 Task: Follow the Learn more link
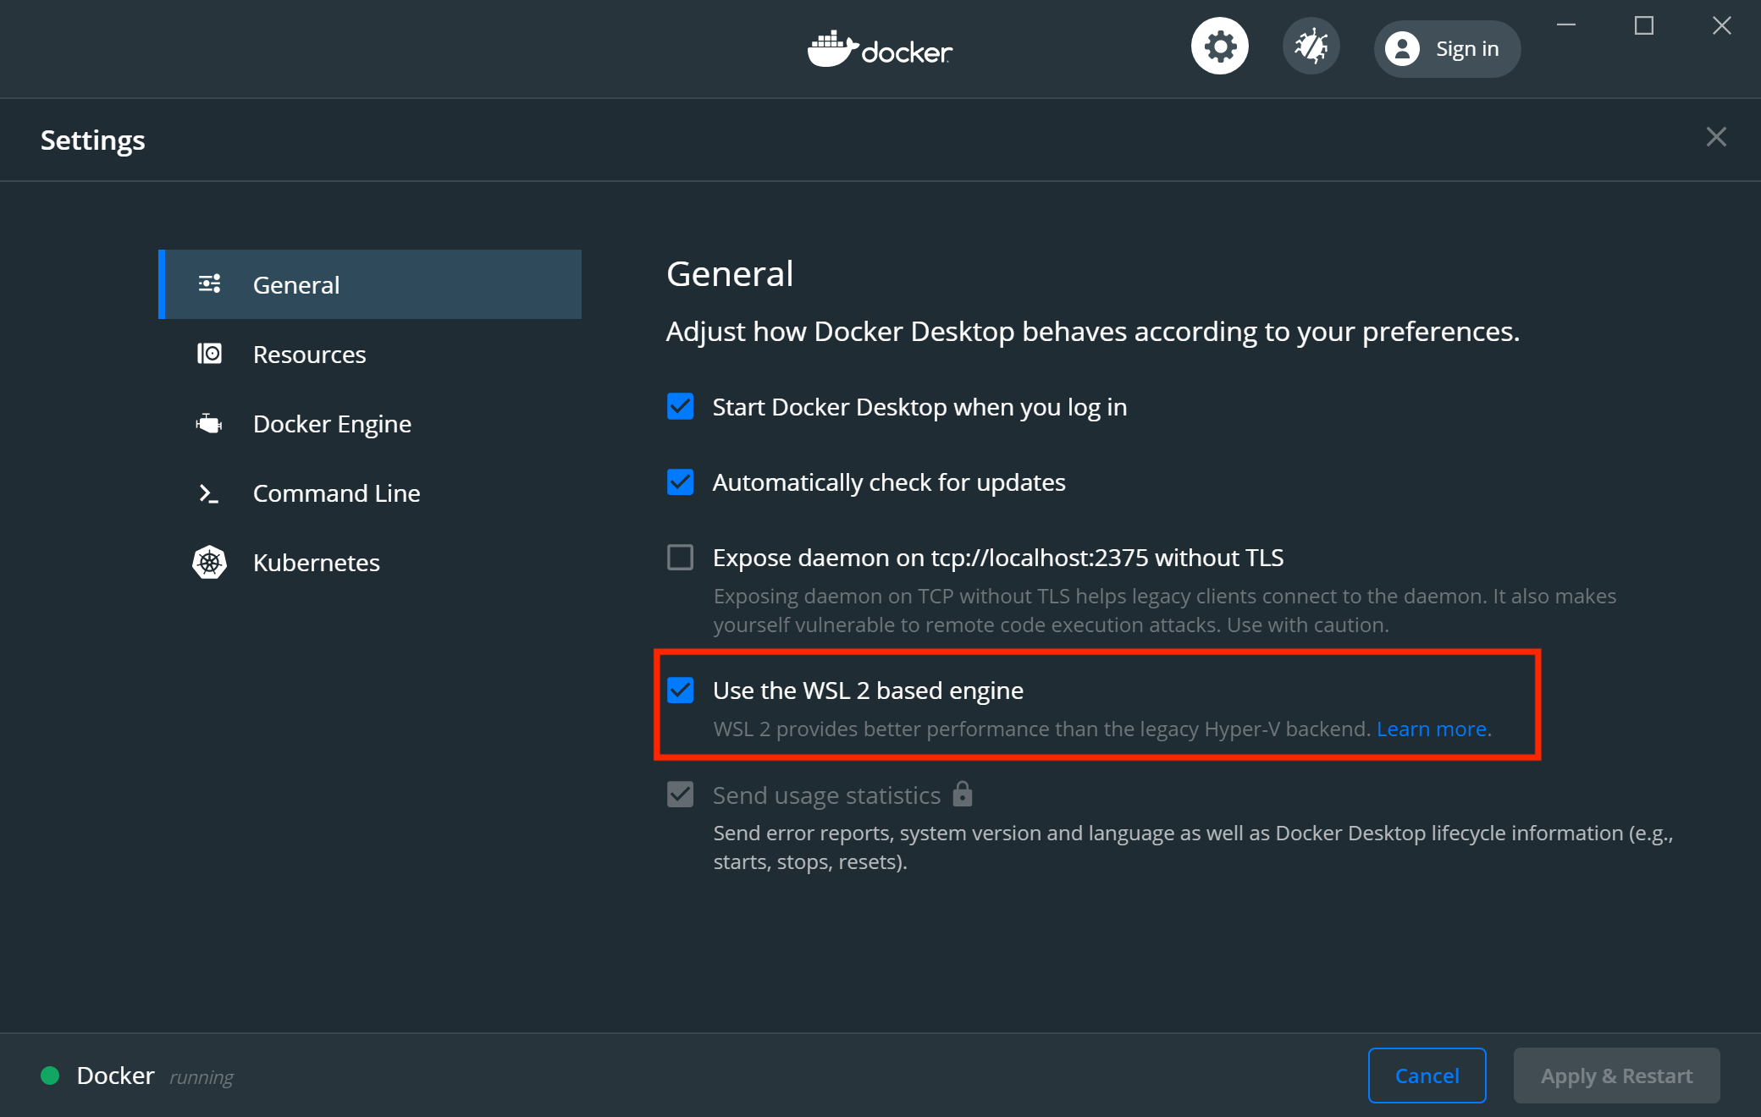click(1431, 729)
